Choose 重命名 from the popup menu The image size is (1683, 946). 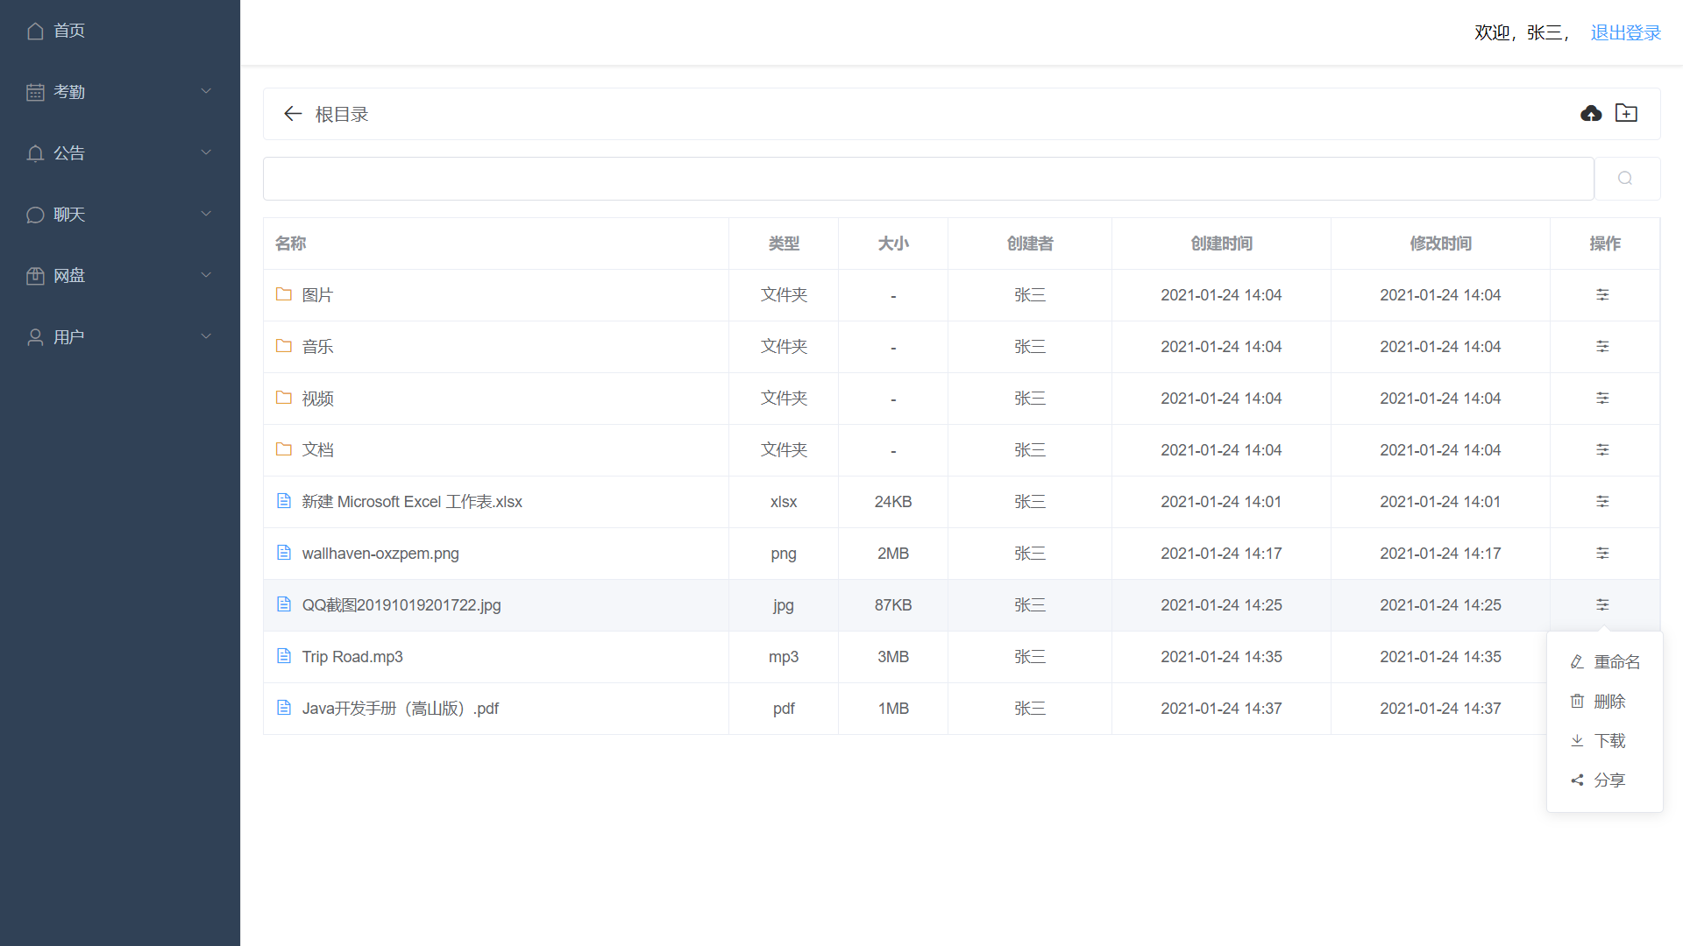pos(1616,662)
